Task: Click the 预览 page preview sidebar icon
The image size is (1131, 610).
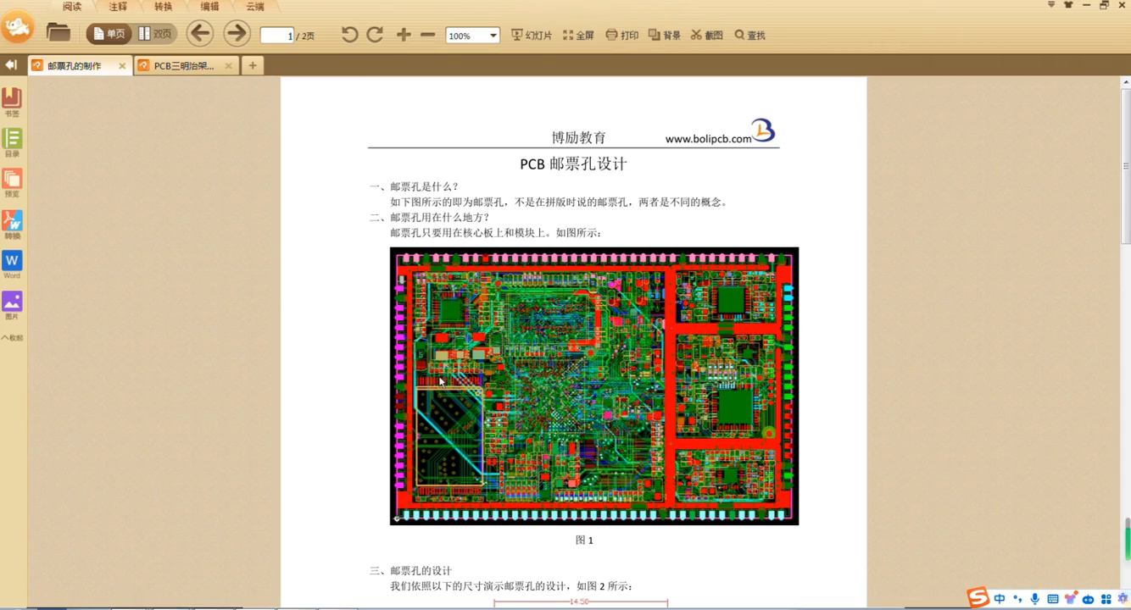Action: (12, 182)
